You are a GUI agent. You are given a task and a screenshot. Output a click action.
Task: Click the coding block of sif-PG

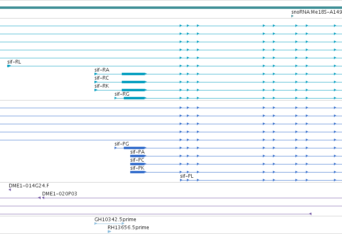click(134, 148)
